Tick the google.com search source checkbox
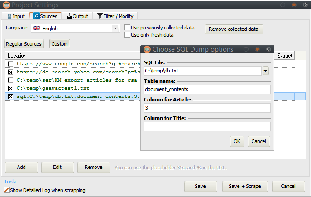This screenshot has height=197, width=311. (x=10, y=64)
